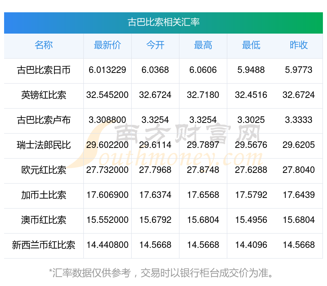The image size is (327, 286).
Task: Click previous close 5.9773
Action: 299,70
